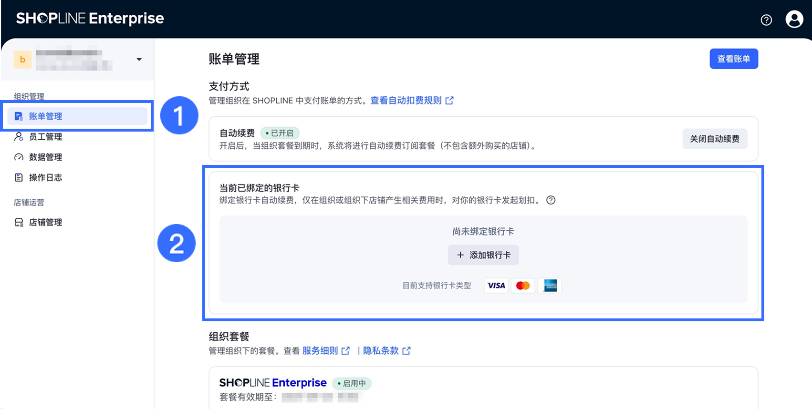This screenshot has height=409, width=812.
Task: Click the 组织套餐 section heading
Action: tap(229, 337)
